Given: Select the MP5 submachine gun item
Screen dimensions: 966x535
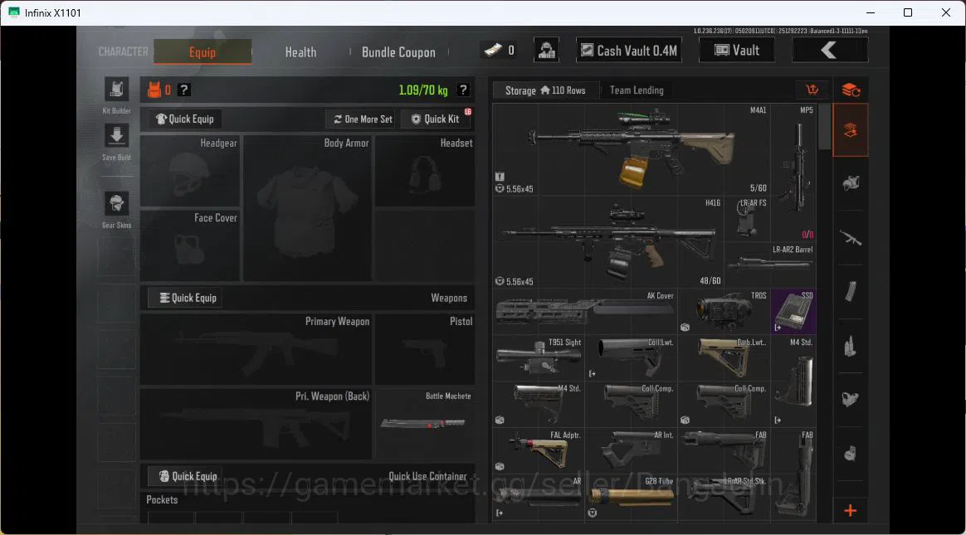Looking at the screenshot, I should click(793, 173).
